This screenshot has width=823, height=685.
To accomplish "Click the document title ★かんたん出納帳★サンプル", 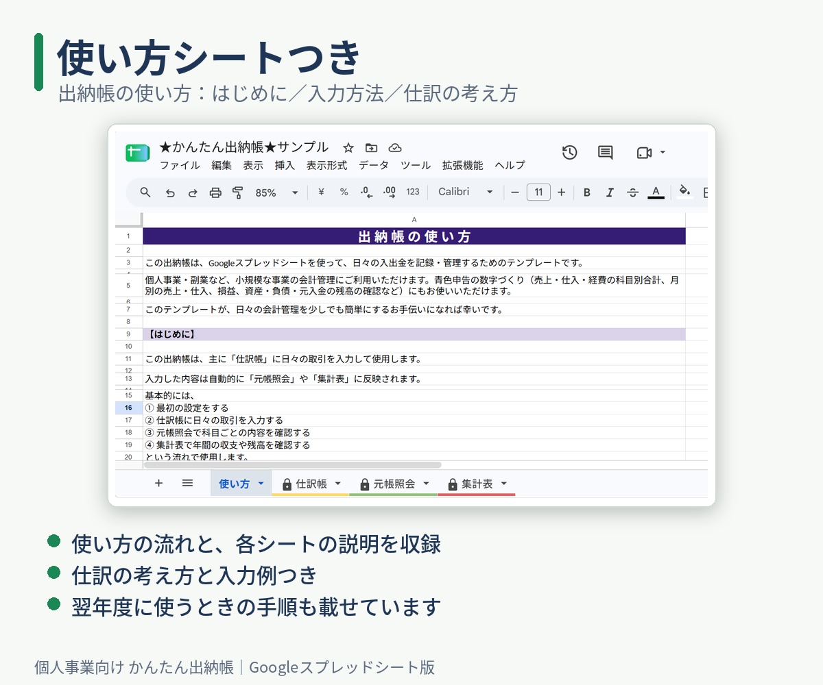I will [243, 147].
